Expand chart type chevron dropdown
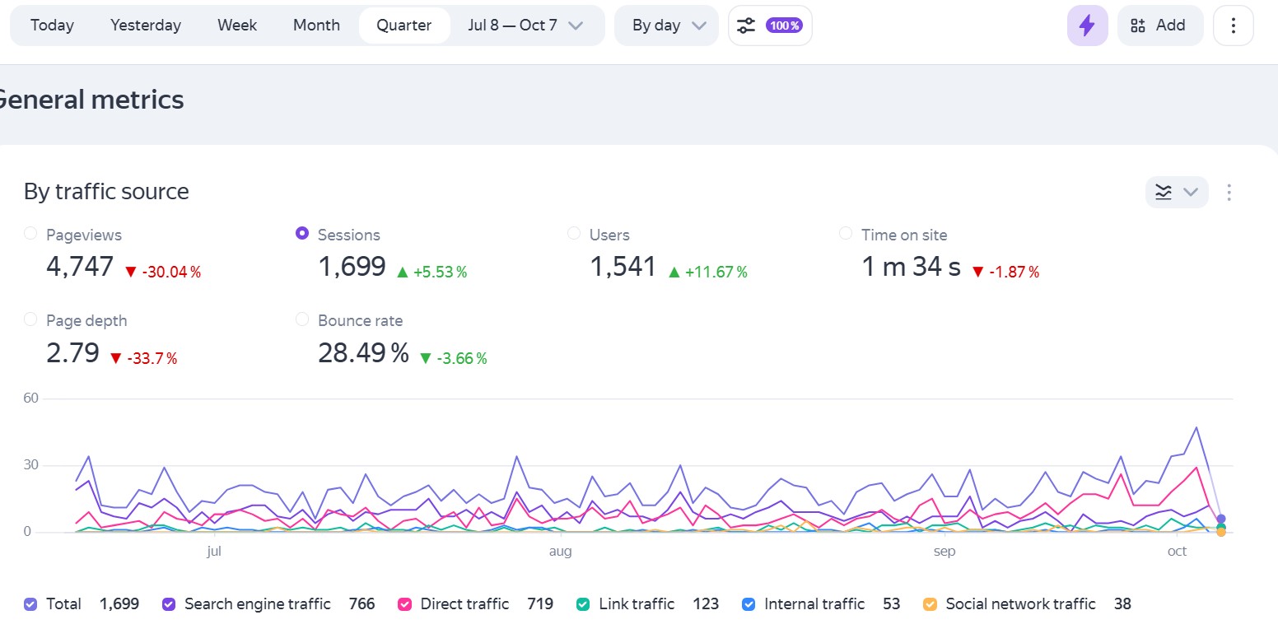 [1191, 192]
